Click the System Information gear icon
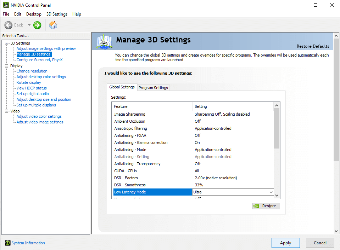The image size is (340, 250). [7, 243]
